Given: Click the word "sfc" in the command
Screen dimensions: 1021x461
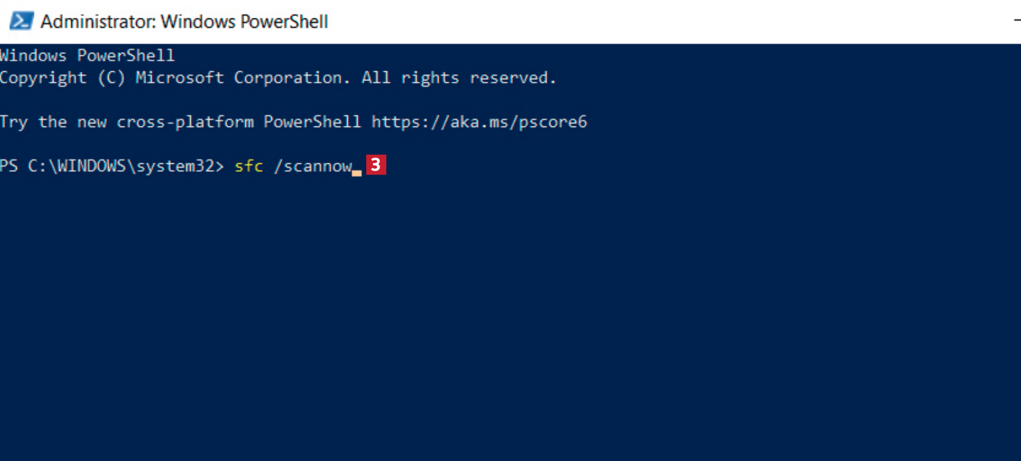Looking at the screenshot, I should 248,166.
